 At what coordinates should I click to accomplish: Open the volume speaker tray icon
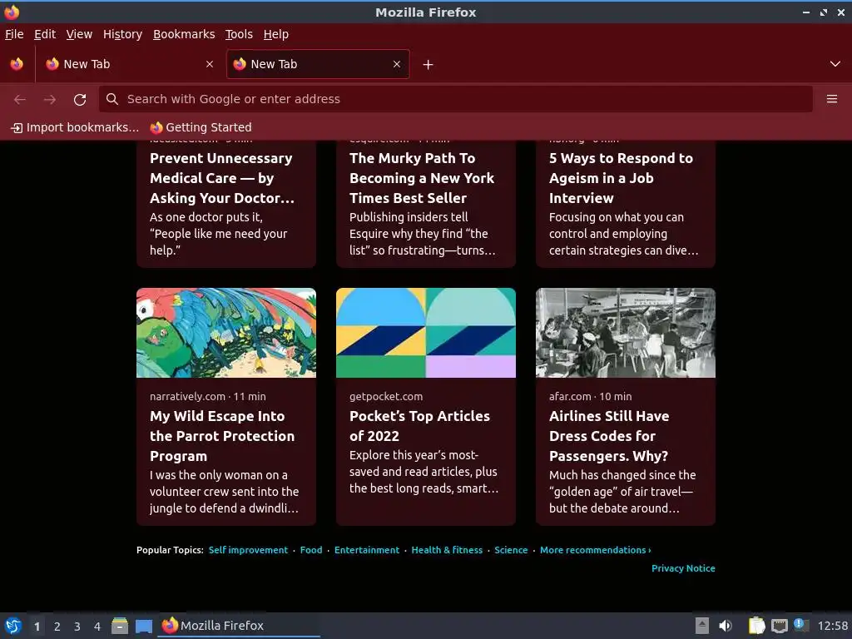pyautogui.click(x=726, y=626)
